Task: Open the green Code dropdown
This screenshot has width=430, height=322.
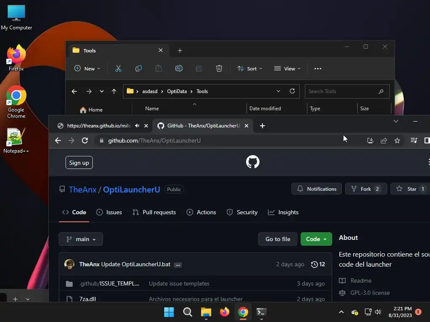Action: [316, 239]
